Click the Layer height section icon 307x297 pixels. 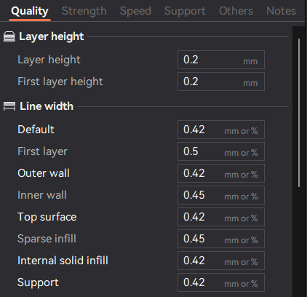click(9, 36)
